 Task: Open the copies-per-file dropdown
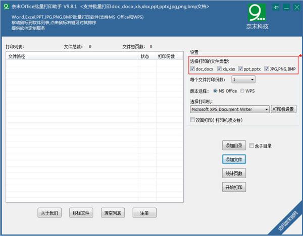[243, 80]
